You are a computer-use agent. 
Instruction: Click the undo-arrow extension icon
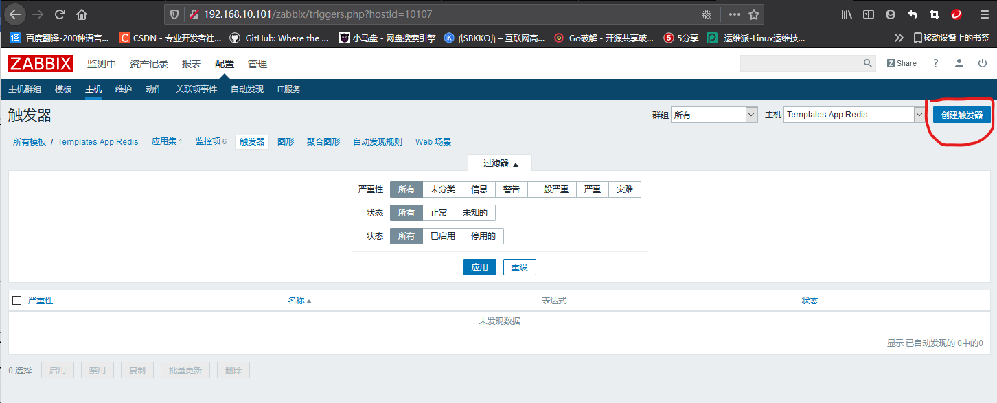(x=913, y=14)
